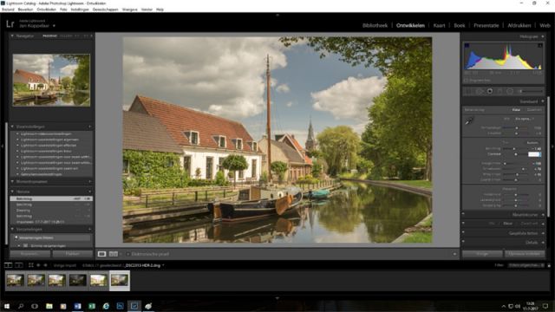Screen dimensions: 555x312
Task: Go forward with the filmstrip right arrow
Action: pyautogui.click(x=45, y=265)
